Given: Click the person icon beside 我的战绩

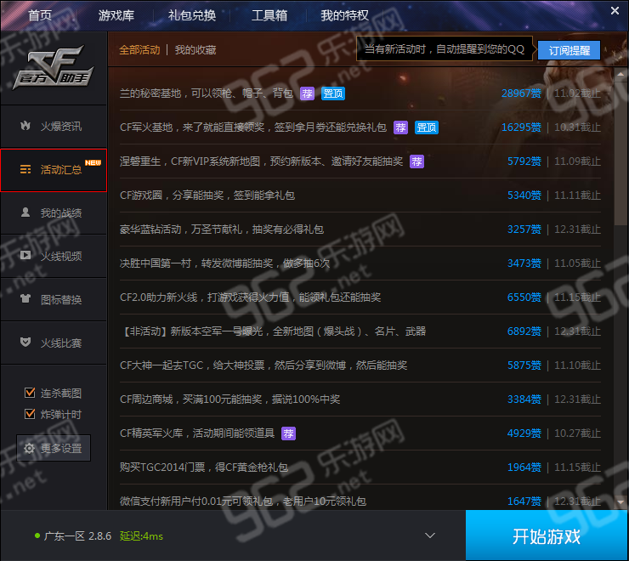Looking at the screenshot, I should pyautogui.click(x=25, y=212).
